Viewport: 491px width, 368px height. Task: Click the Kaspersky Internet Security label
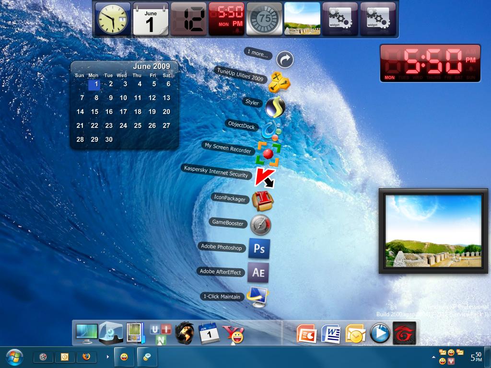(x=216, y=172)
